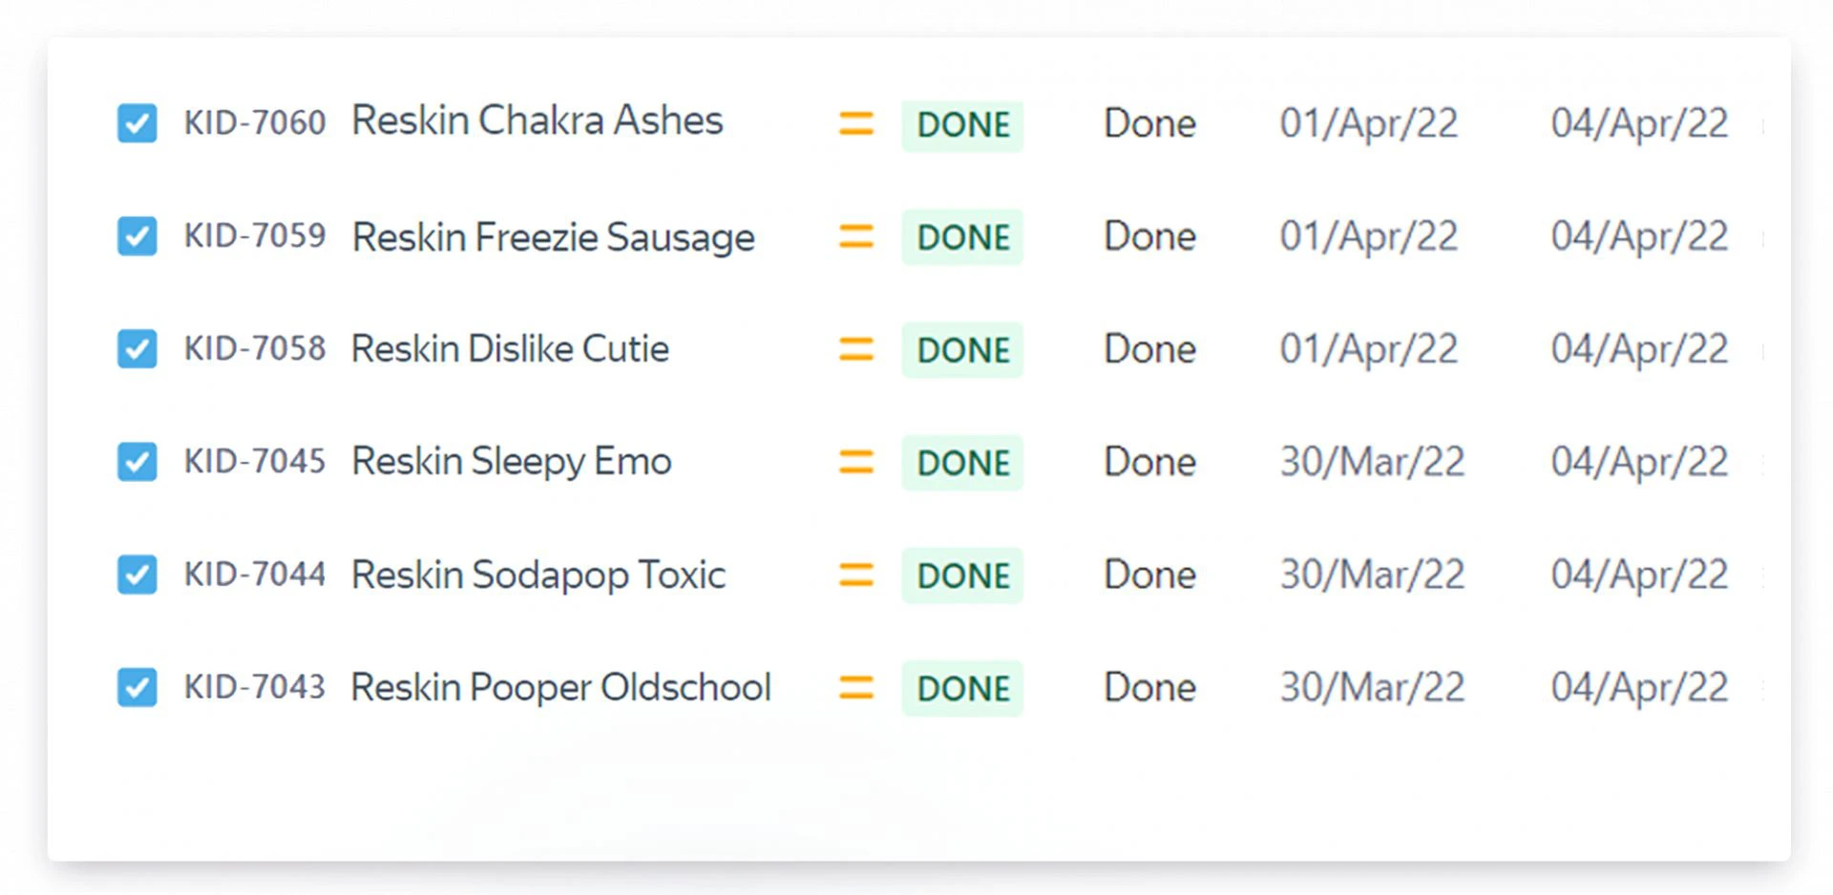Click medium priority icon for KID-7058
The height and width of the screenshot is (895, 1833).
[x=855, y=349]
